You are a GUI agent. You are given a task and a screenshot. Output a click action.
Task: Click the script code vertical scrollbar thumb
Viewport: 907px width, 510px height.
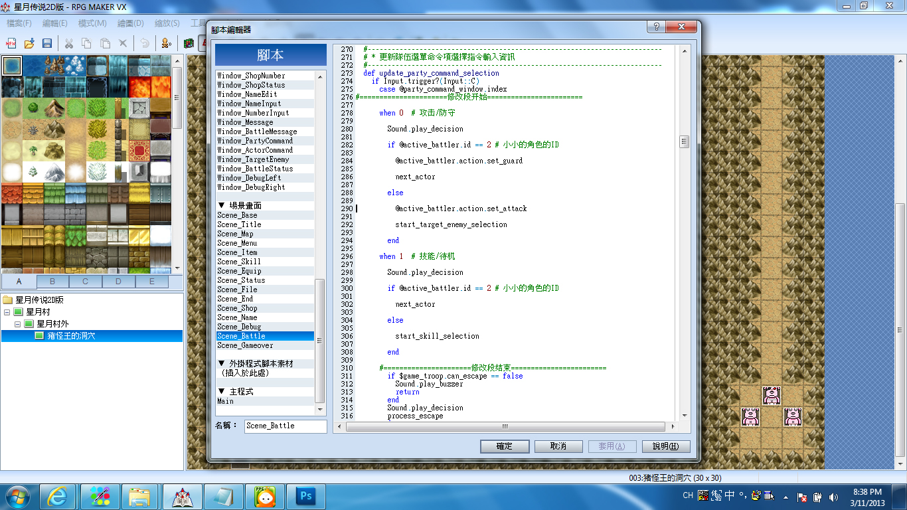(684, 142)
